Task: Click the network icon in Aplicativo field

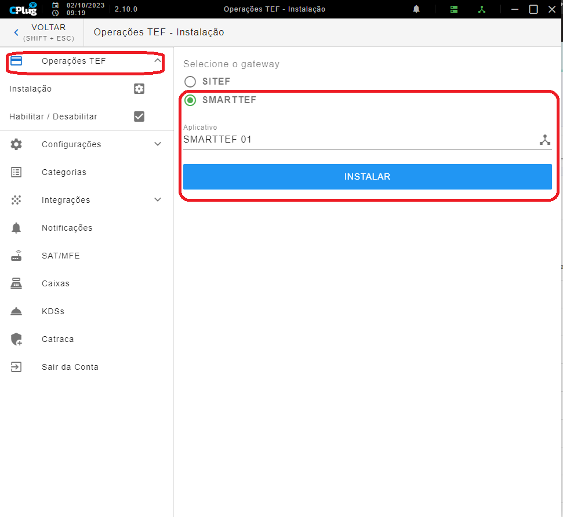Action: tap(544, 140)
